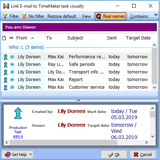Click Lily Do... recipient cell
The image size is (160, 160).
[56, 72]
